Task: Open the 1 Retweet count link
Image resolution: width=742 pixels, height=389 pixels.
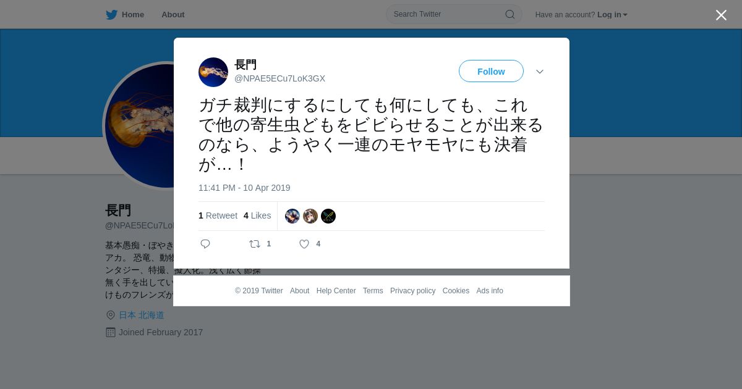Action: (218, 215)
